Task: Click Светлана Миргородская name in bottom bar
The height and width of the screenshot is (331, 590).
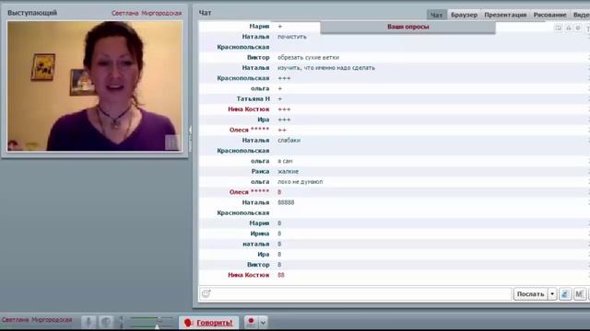Action: click(x=37, y=320)
